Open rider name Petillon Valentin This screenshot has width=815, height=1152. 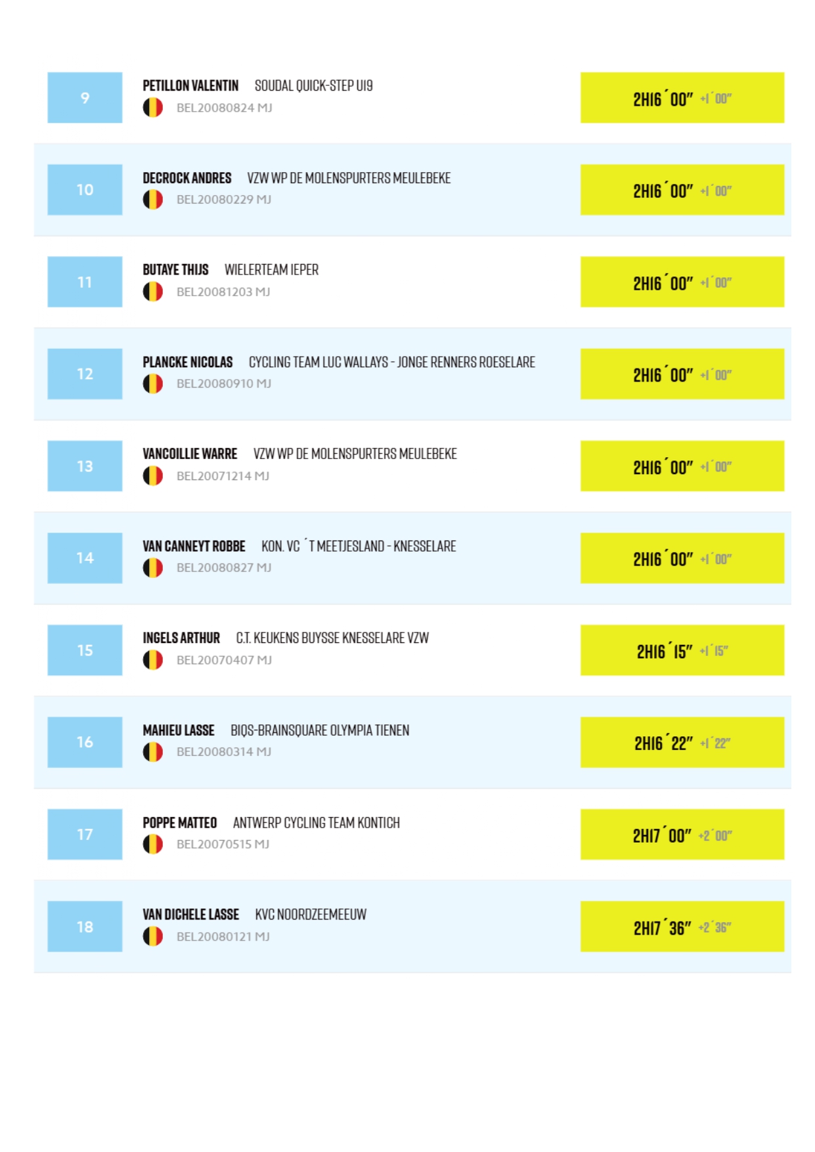(190, 86)
